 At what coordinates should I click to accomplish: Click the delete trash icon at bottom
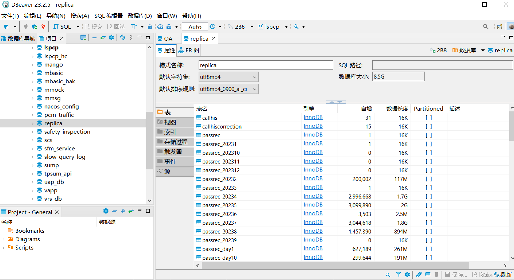pos(436,274)
